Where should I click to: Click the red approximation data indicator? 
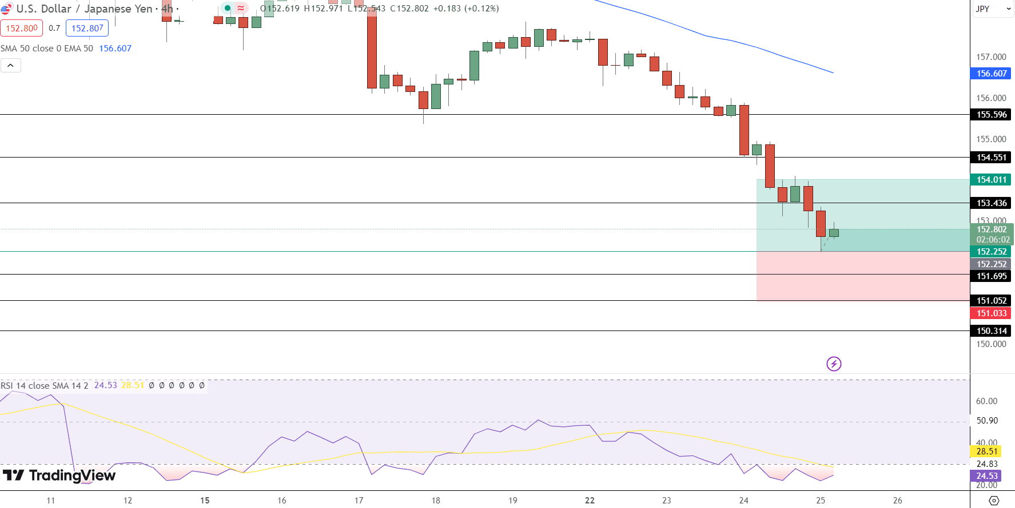[x=241, y=9]
